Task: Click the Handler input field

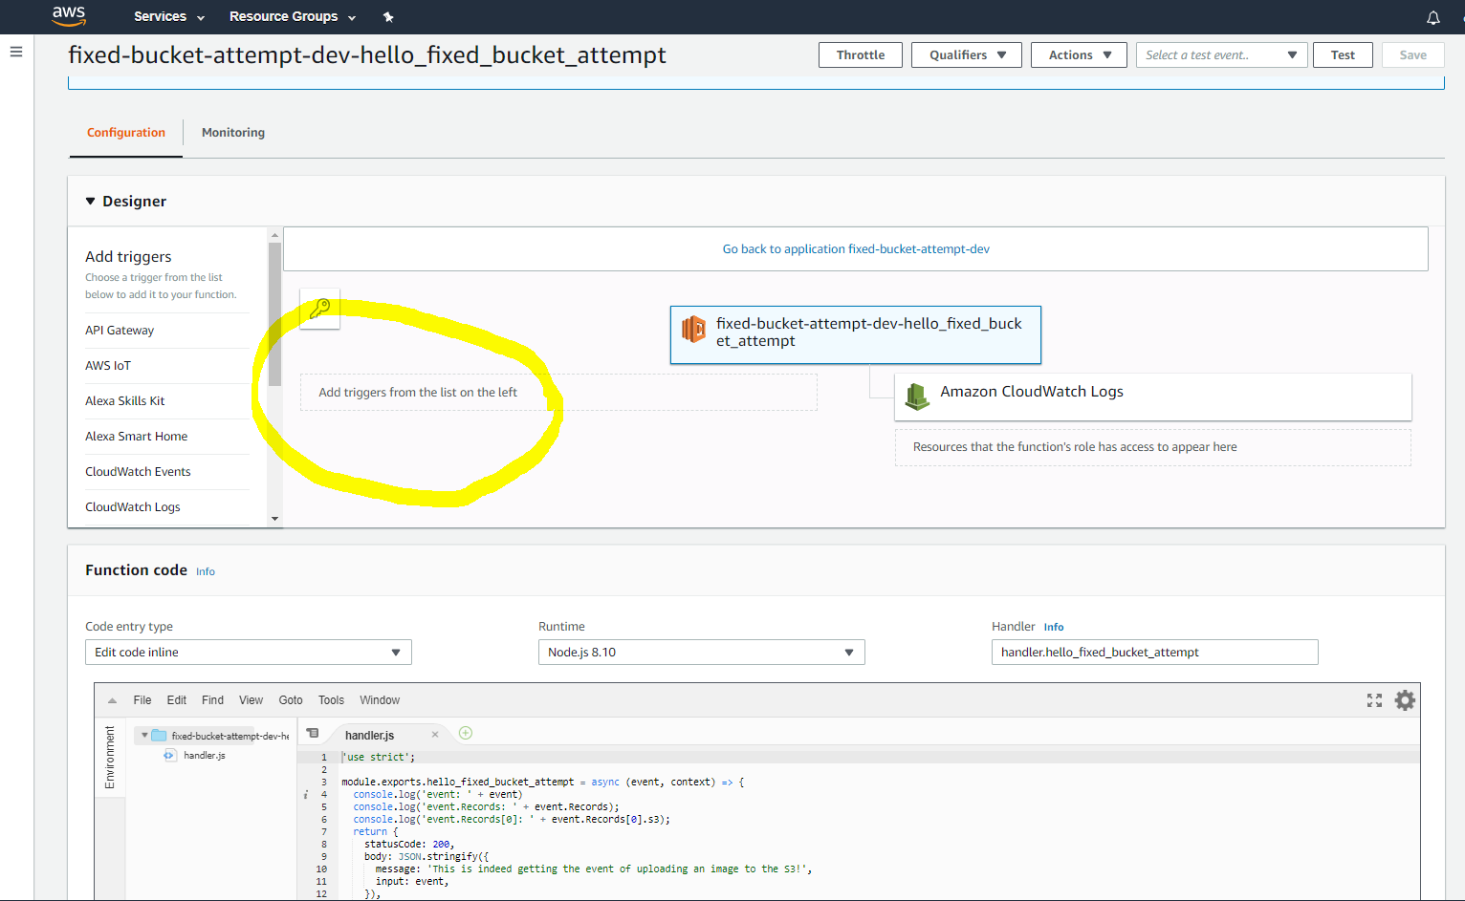Action: coord(1155,652)
